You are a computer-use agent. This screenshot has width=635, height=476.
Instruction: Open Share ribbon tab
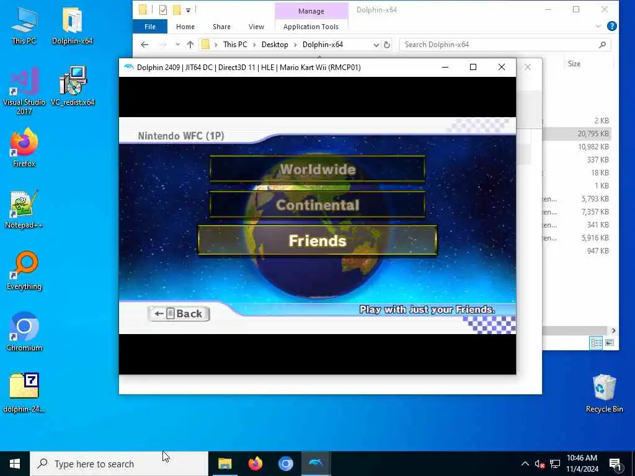pyautogui.click(x=221, y=27)
